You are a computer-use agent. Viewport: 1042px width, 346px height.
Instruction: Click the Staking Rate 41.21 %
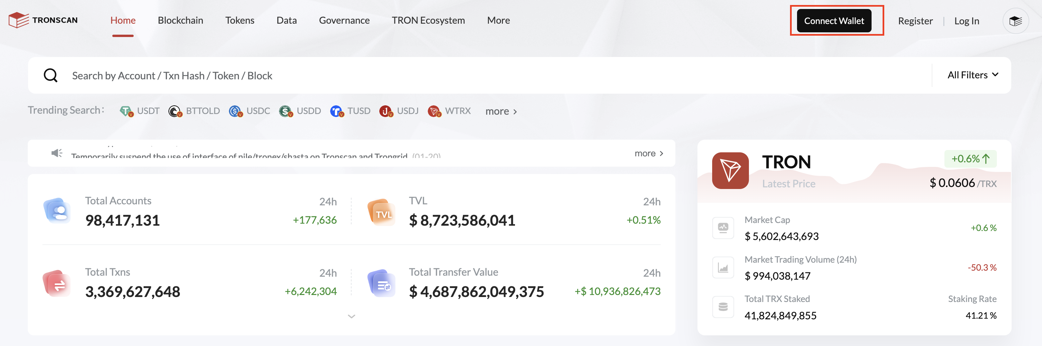981,315
